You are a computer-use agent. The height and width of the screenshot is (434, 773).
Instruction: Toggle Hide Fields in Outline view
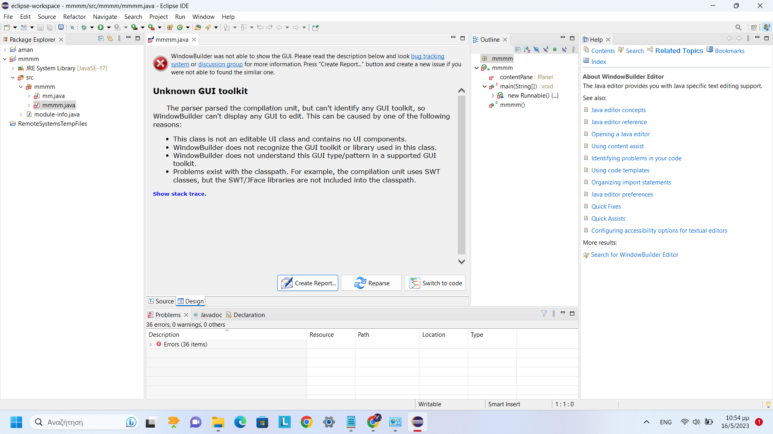click(x=536, y=50)
